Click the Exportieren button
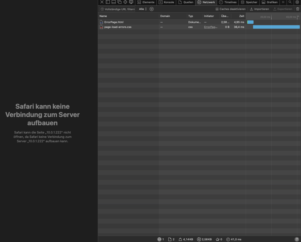This screenshot has height=242, width=301. [x=282, y=9]
